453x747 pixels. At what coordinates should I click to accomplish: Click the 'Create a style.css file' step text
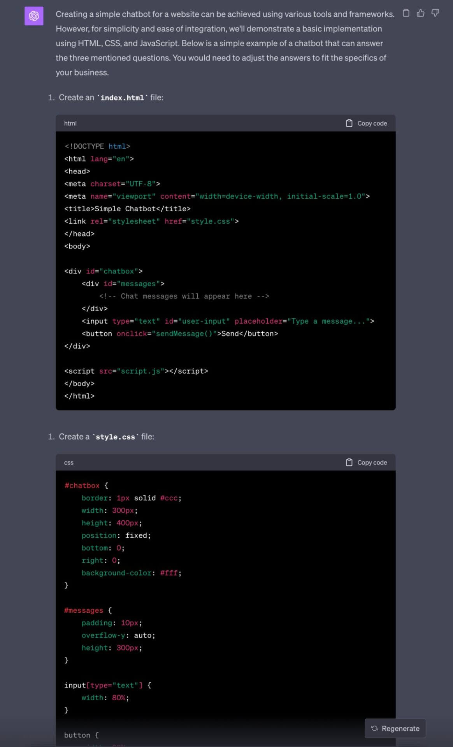[106, 437]
